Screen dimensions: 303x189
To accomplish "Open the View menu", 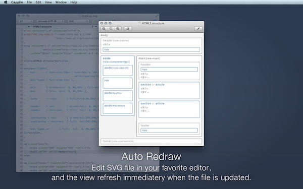I will (x=48, y=3).
